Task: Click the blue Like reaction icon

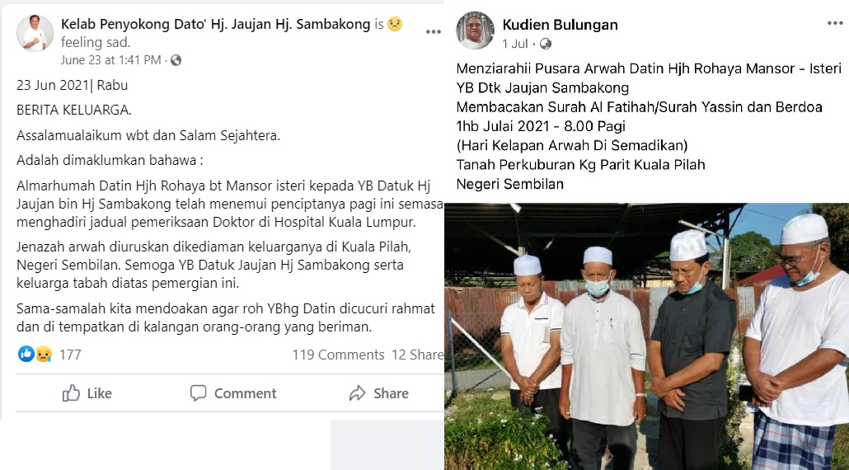Action: pyautogui.click(x=26, y=354)
